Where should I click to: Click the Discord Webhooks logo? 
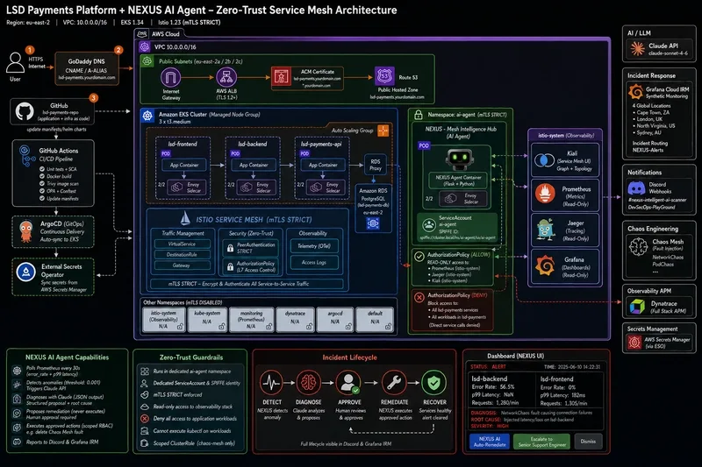pyautogui.click(x=636, y=188)
